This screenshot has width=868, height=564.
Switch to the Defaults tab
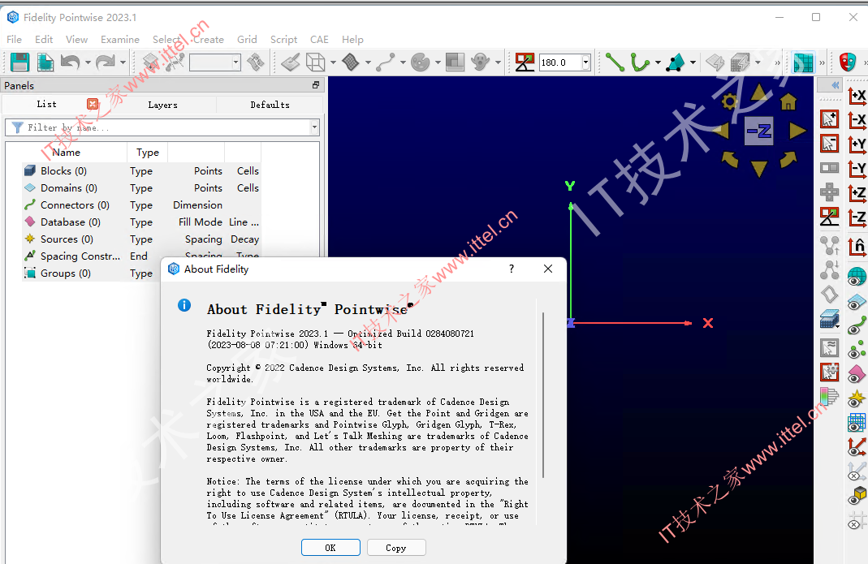(270, 105)
